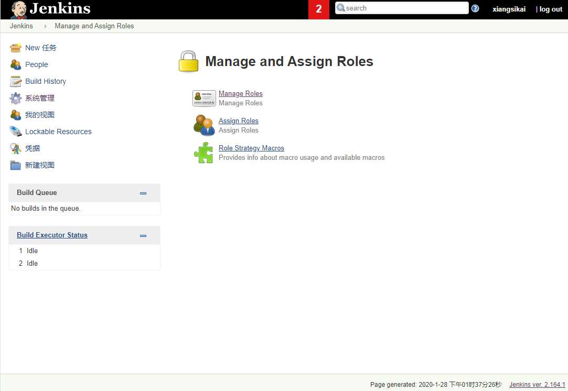The width and height of the screenshot is (568, 391).
Task: Collapse the Build Executor Status panel
Action: [143, 236]
